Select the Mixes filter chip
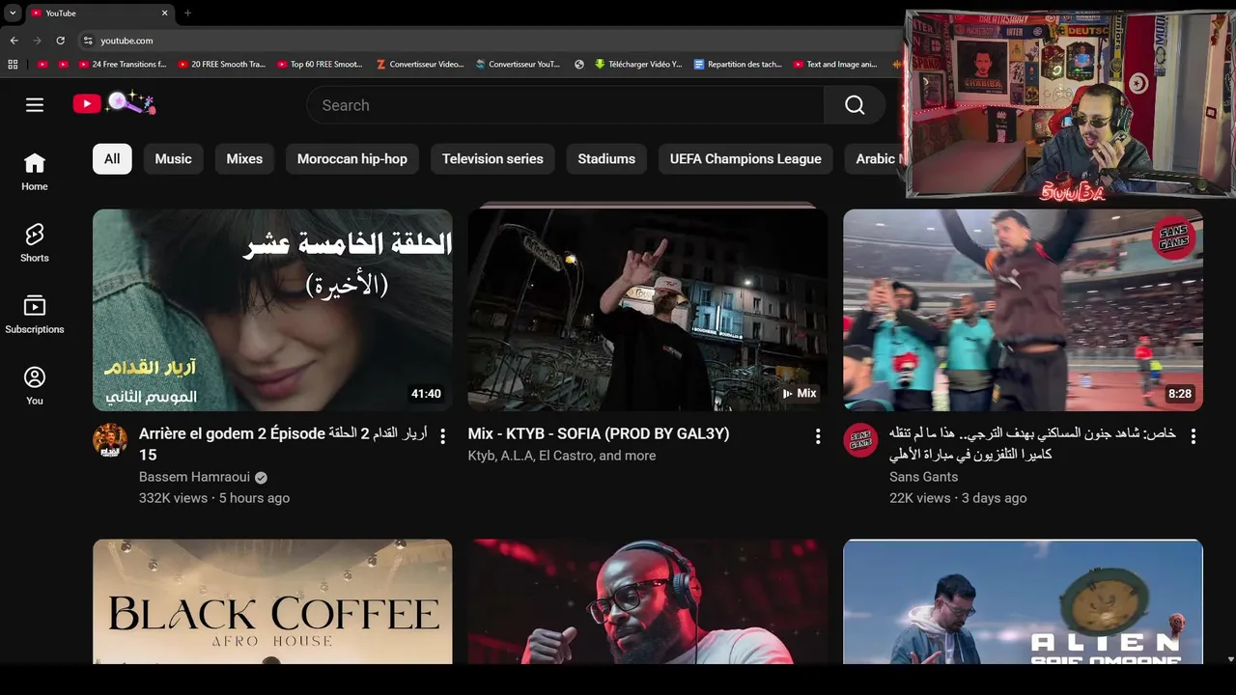Viewport: 1236px width, 695px height. pyautogui.click(x=244, y=159)
